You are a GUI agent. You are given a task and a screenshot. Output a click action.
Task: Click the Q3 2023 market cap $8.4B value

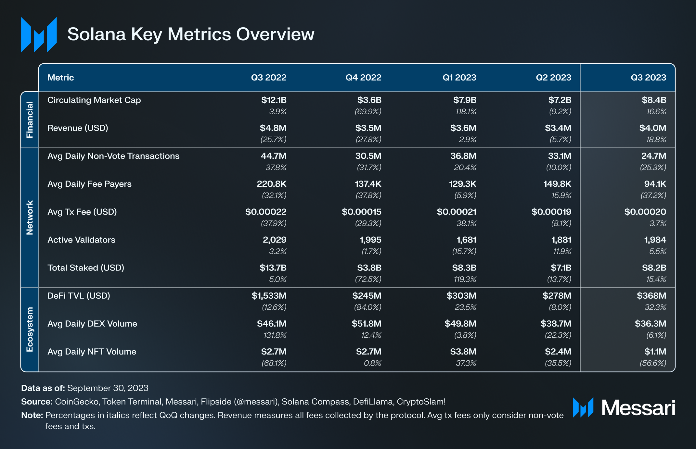[654, 100]
